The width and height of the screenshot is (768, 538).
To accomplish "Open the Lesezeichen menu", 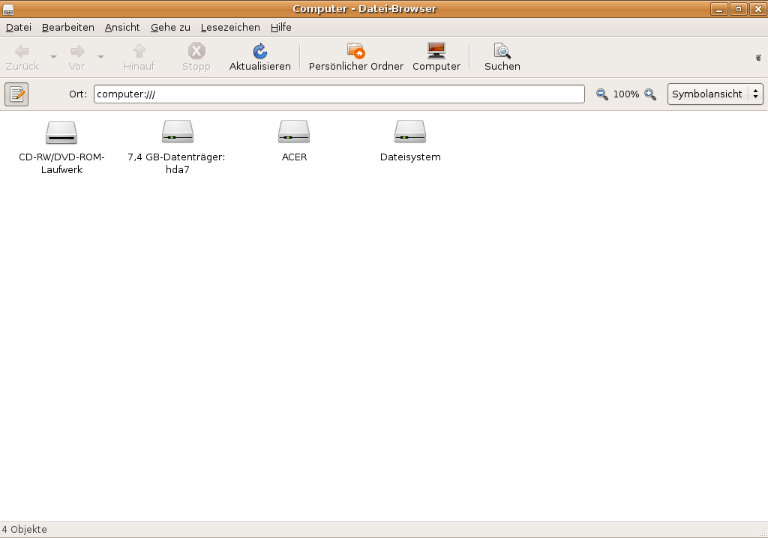I will (x=230, y=27).
